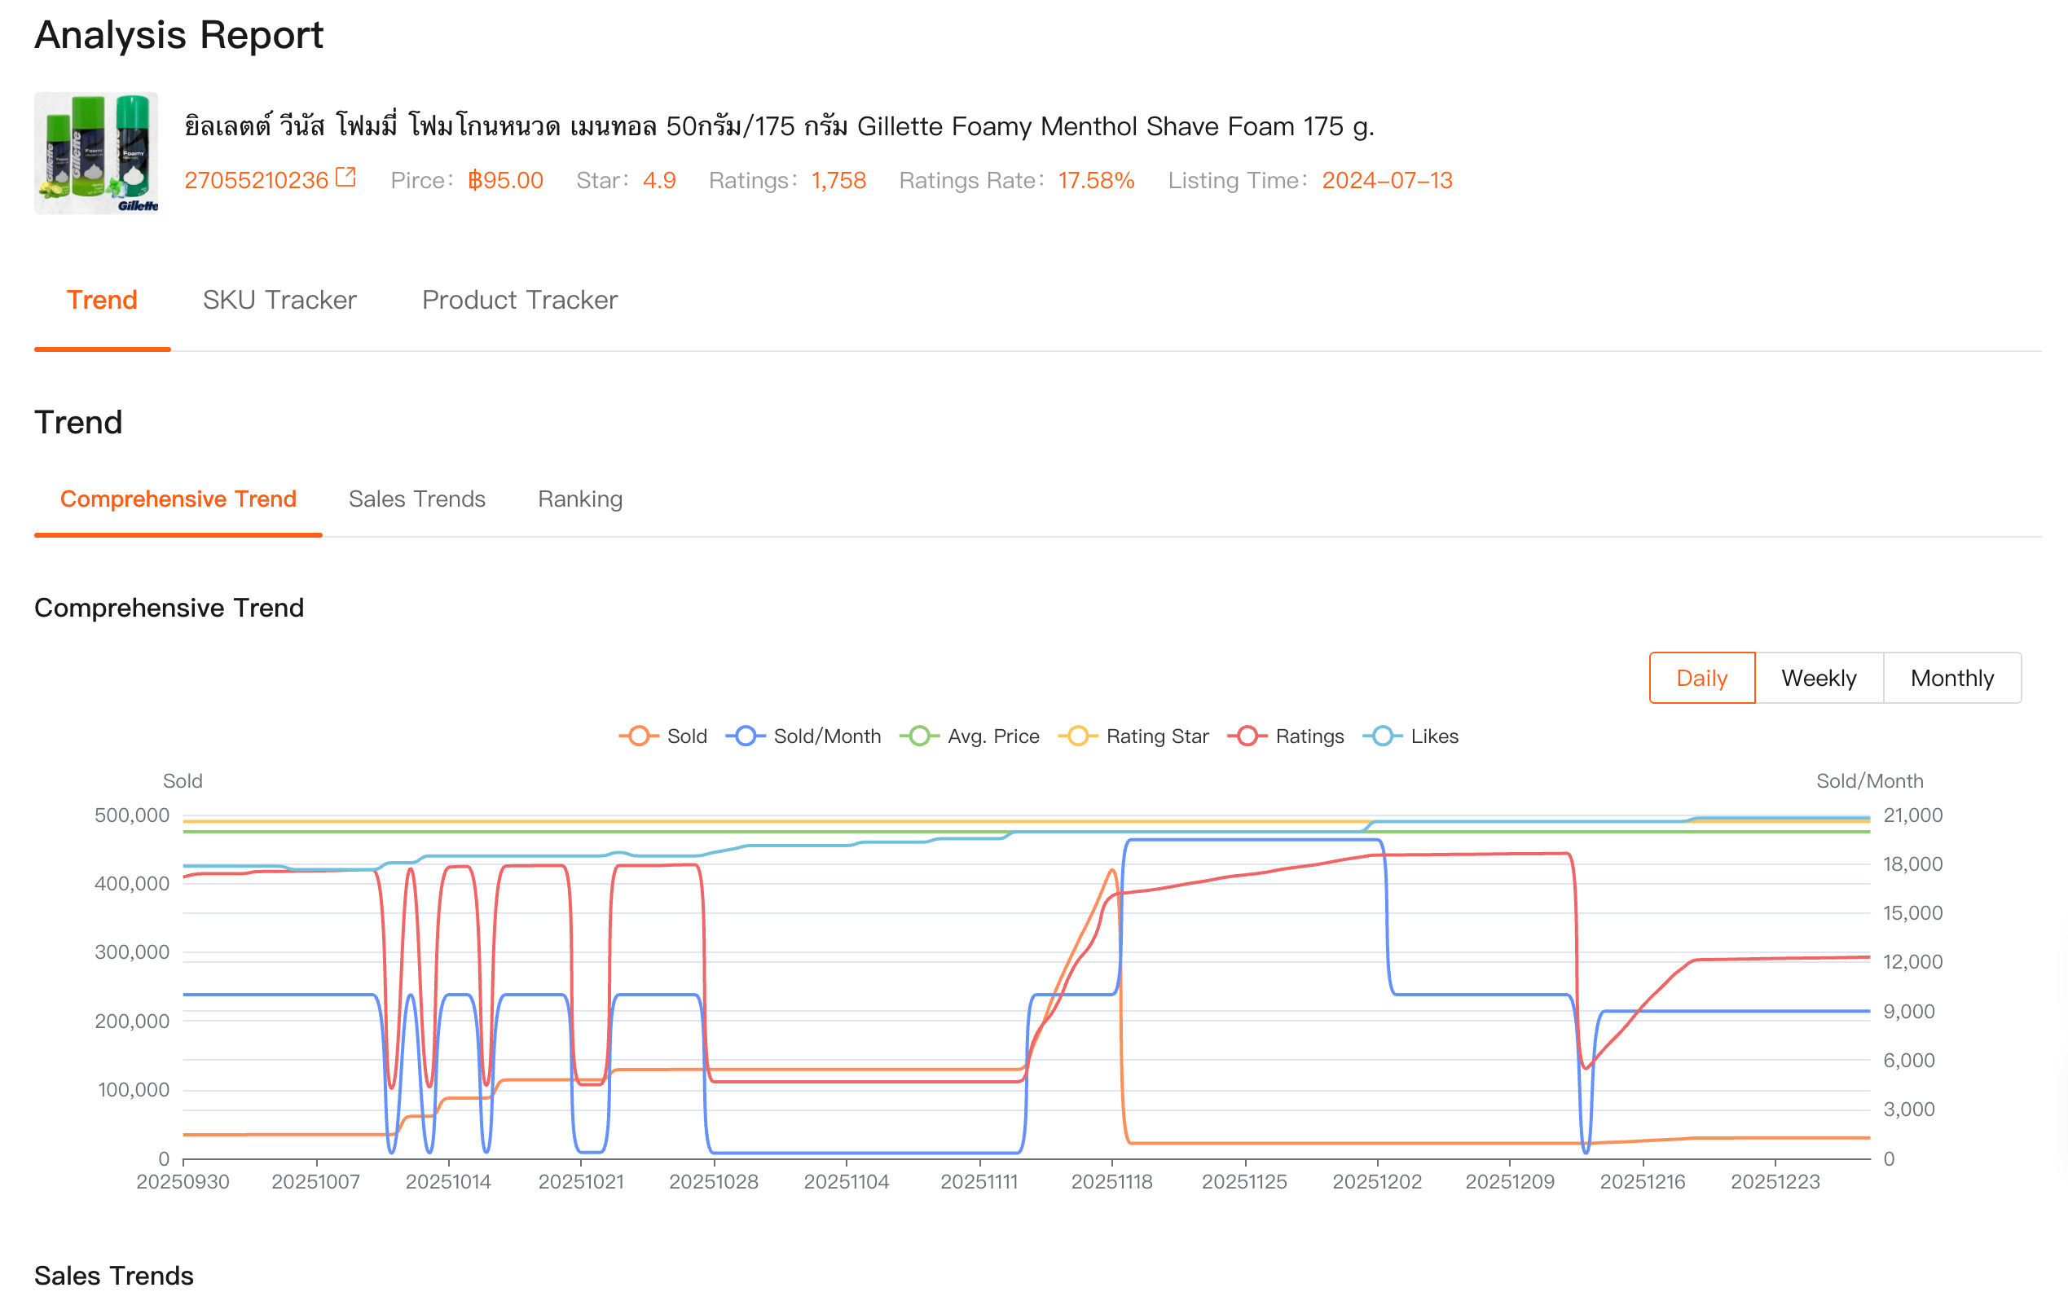Open the SKU Tracker tab
The height and width of the screenshot is (1292, 2068).
point(279,300)
